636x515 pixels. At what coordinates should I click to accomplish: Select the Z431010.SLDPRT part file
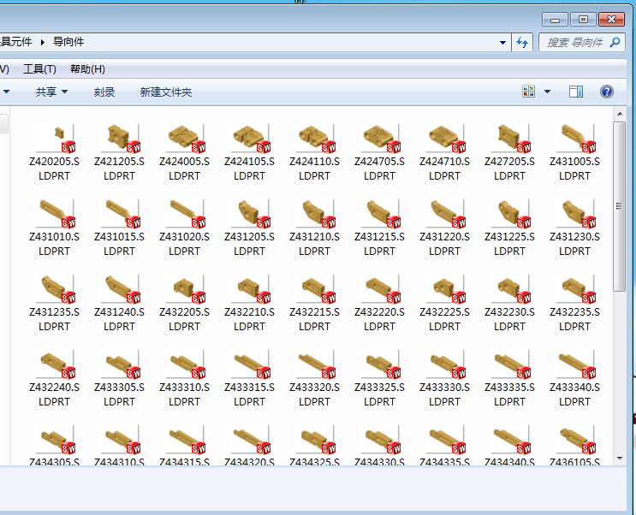[x=54, y=228]
